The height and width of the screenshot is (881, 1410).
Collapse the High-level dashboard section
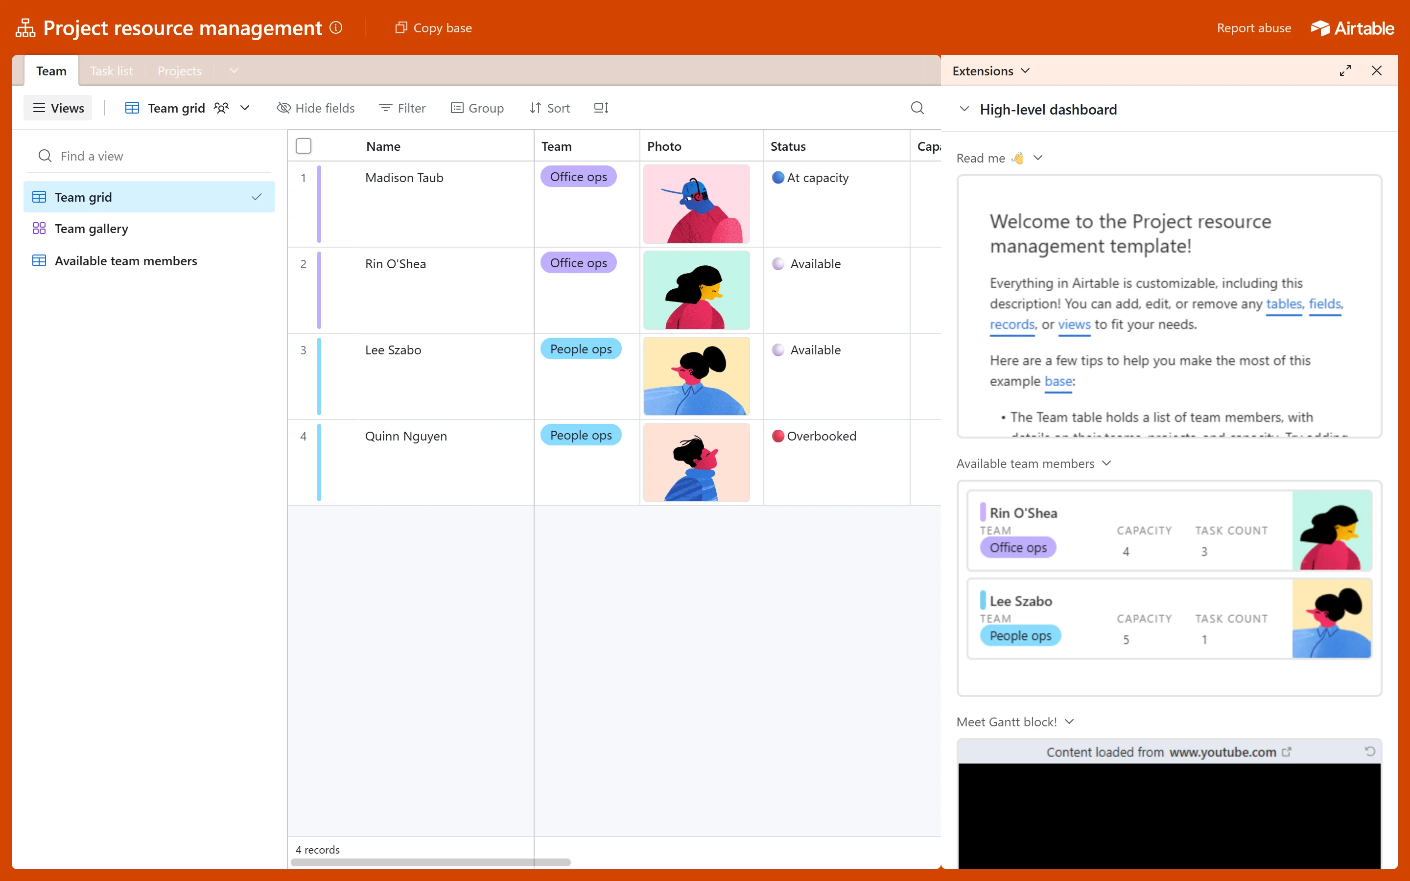pos(964,109)
